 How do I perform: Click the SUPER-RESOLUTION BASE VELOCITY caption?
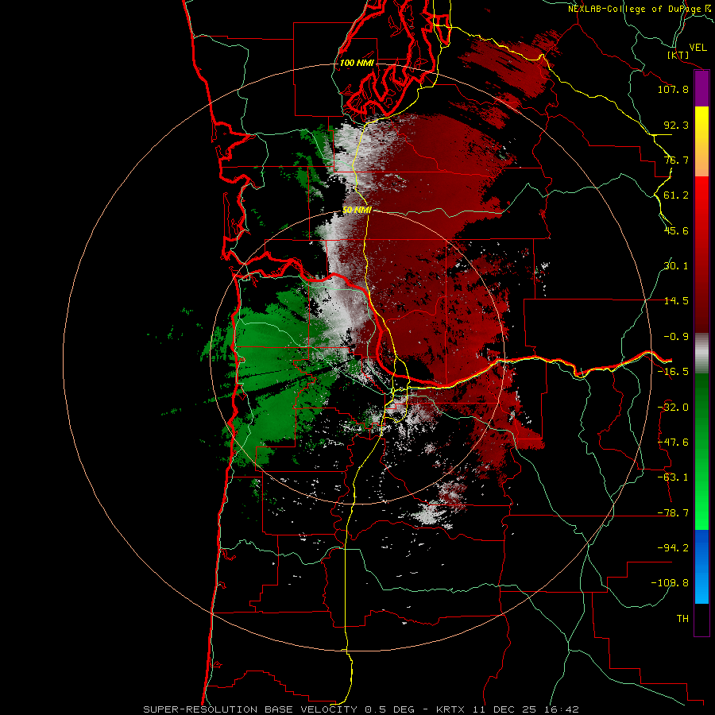pyautogui.click(x=250, y=709)
